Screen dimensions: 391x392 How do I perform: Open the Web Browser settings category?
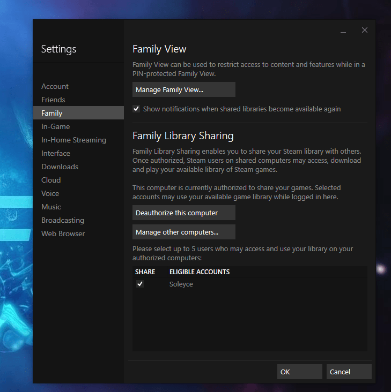click(x=63, y=233)
